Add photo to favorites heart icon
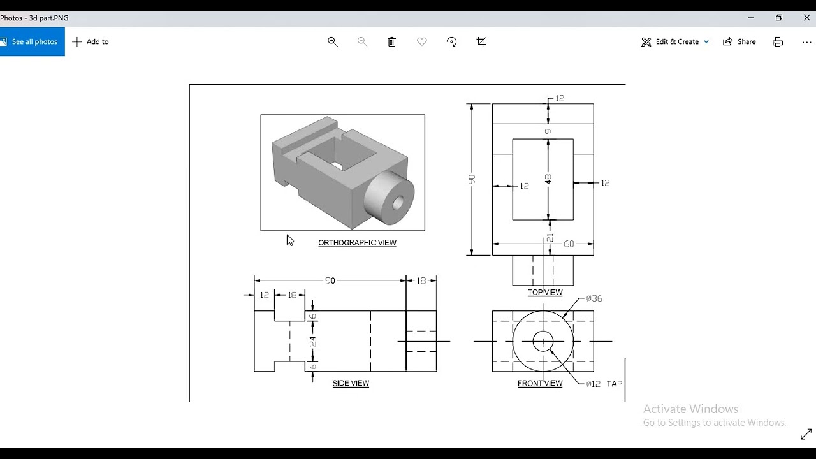Screen dimensions: 816x459 [422, 41]
